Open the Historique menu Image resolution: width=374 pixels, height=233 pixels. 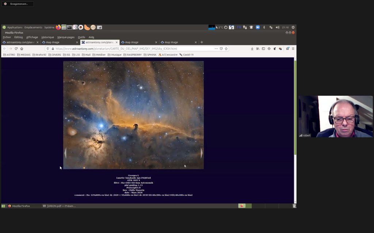(47, 37)
